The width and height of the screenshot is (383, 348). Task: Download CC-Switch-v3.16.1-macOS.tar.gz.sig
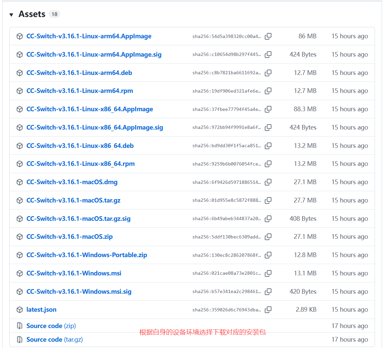[78, 219]
